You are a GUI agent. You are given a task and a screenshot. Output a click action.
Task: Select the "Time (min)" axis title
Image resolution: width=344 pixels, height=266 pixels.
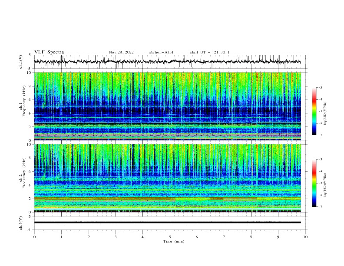[174, 241]
